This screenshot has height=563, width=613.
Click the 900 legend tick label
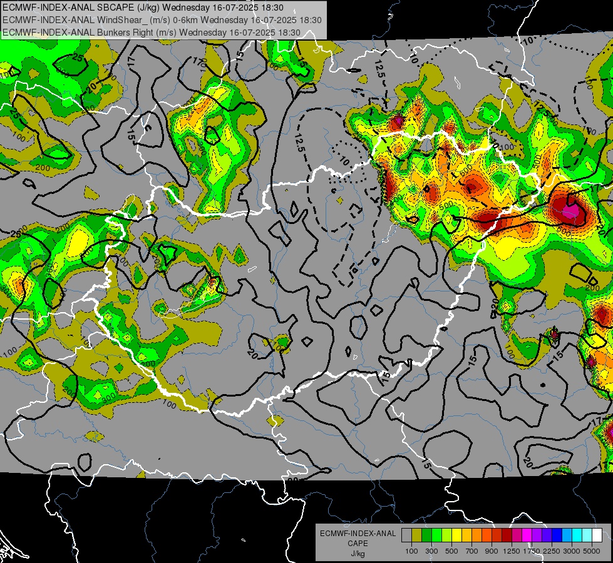[492, 551]
